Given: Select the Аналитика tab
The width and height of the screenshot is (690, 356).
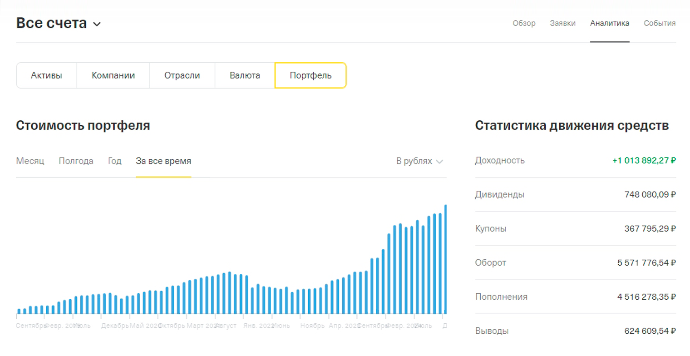Looking at the screenshot, I should [610, 23].
